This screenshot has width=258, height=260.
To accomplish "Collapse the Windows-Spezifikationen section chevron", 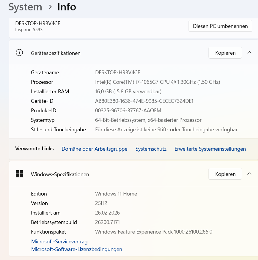I will click(x=249, y=174).
